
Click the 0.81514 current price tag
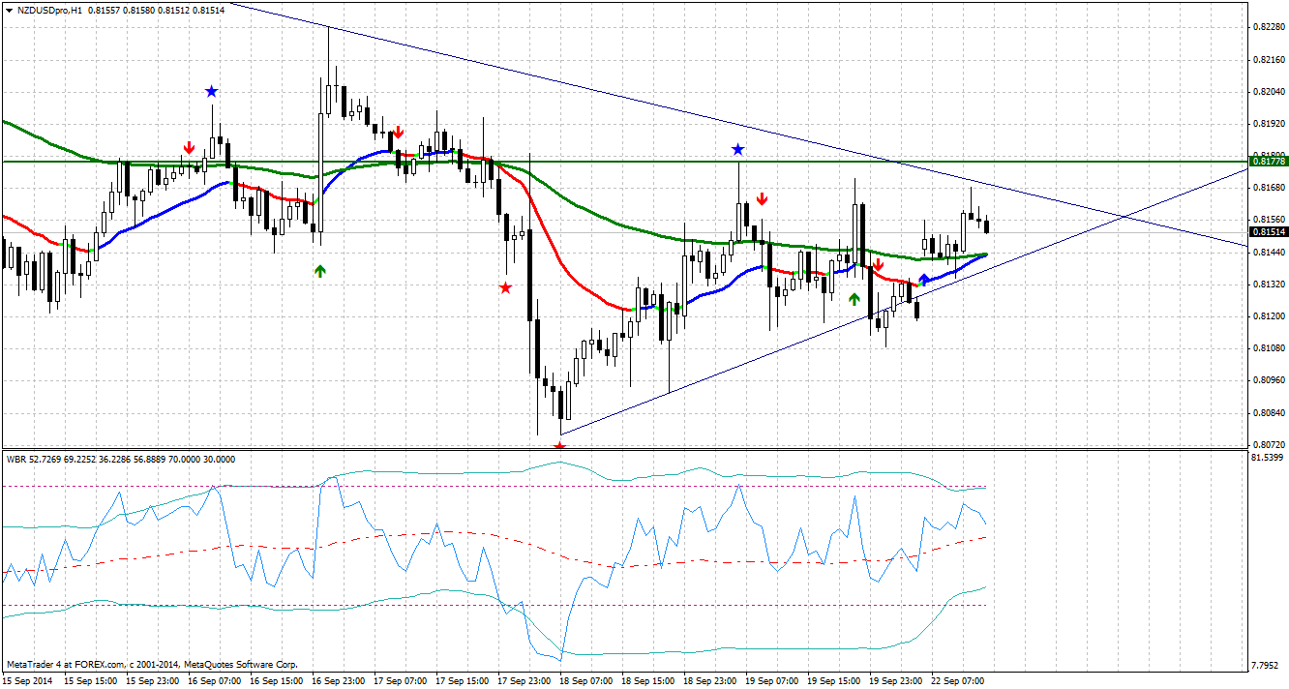click(1268, 232)
